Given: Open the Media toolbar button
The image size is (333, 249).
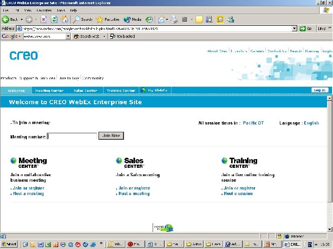Looking at the screenshot, I should click(133, 20).
